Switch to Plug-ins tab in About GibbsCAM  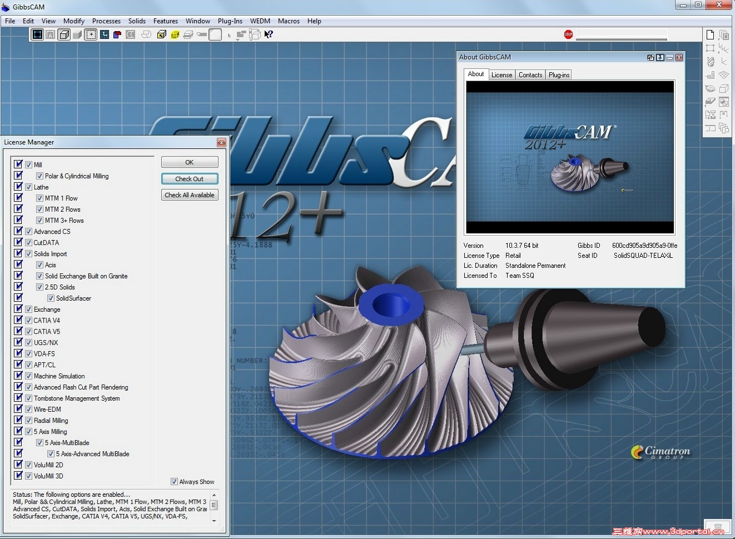[559, 75]
